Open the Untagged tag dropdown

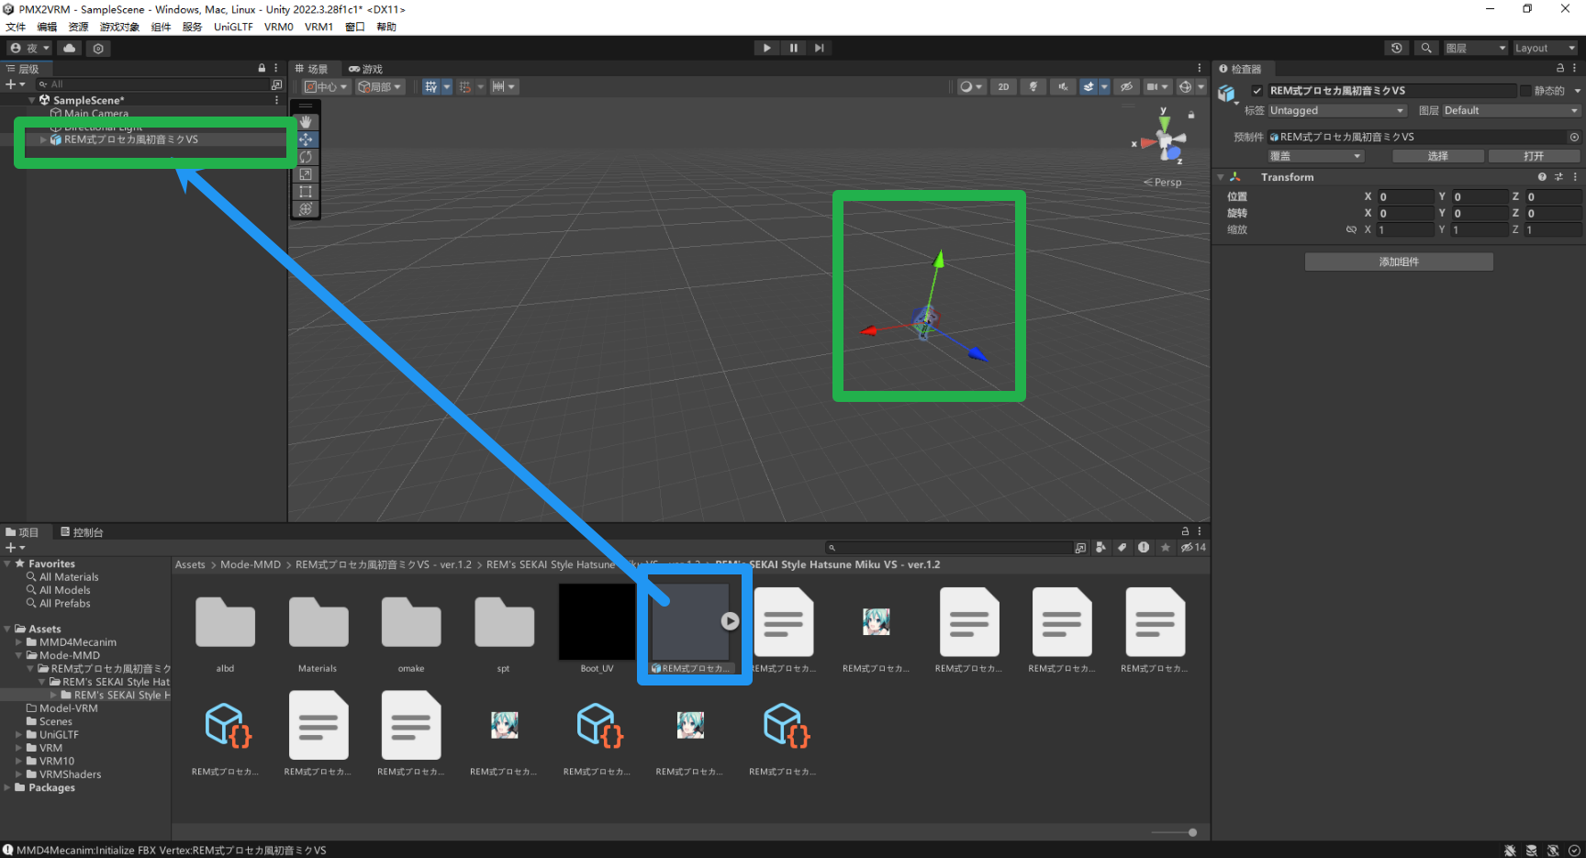click(1337, 110)
